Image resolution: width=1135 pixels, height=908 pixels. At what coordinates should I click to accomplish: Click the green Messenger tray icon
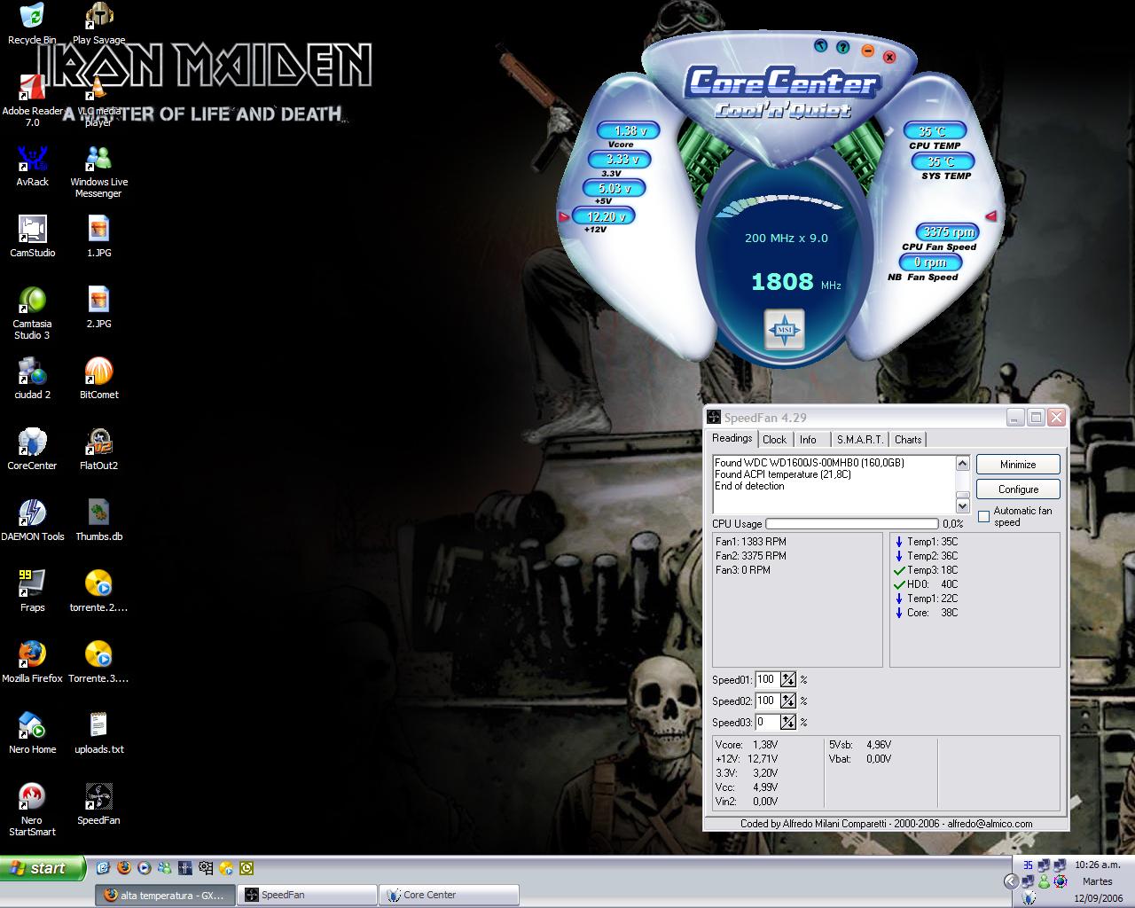(1044, 881)
